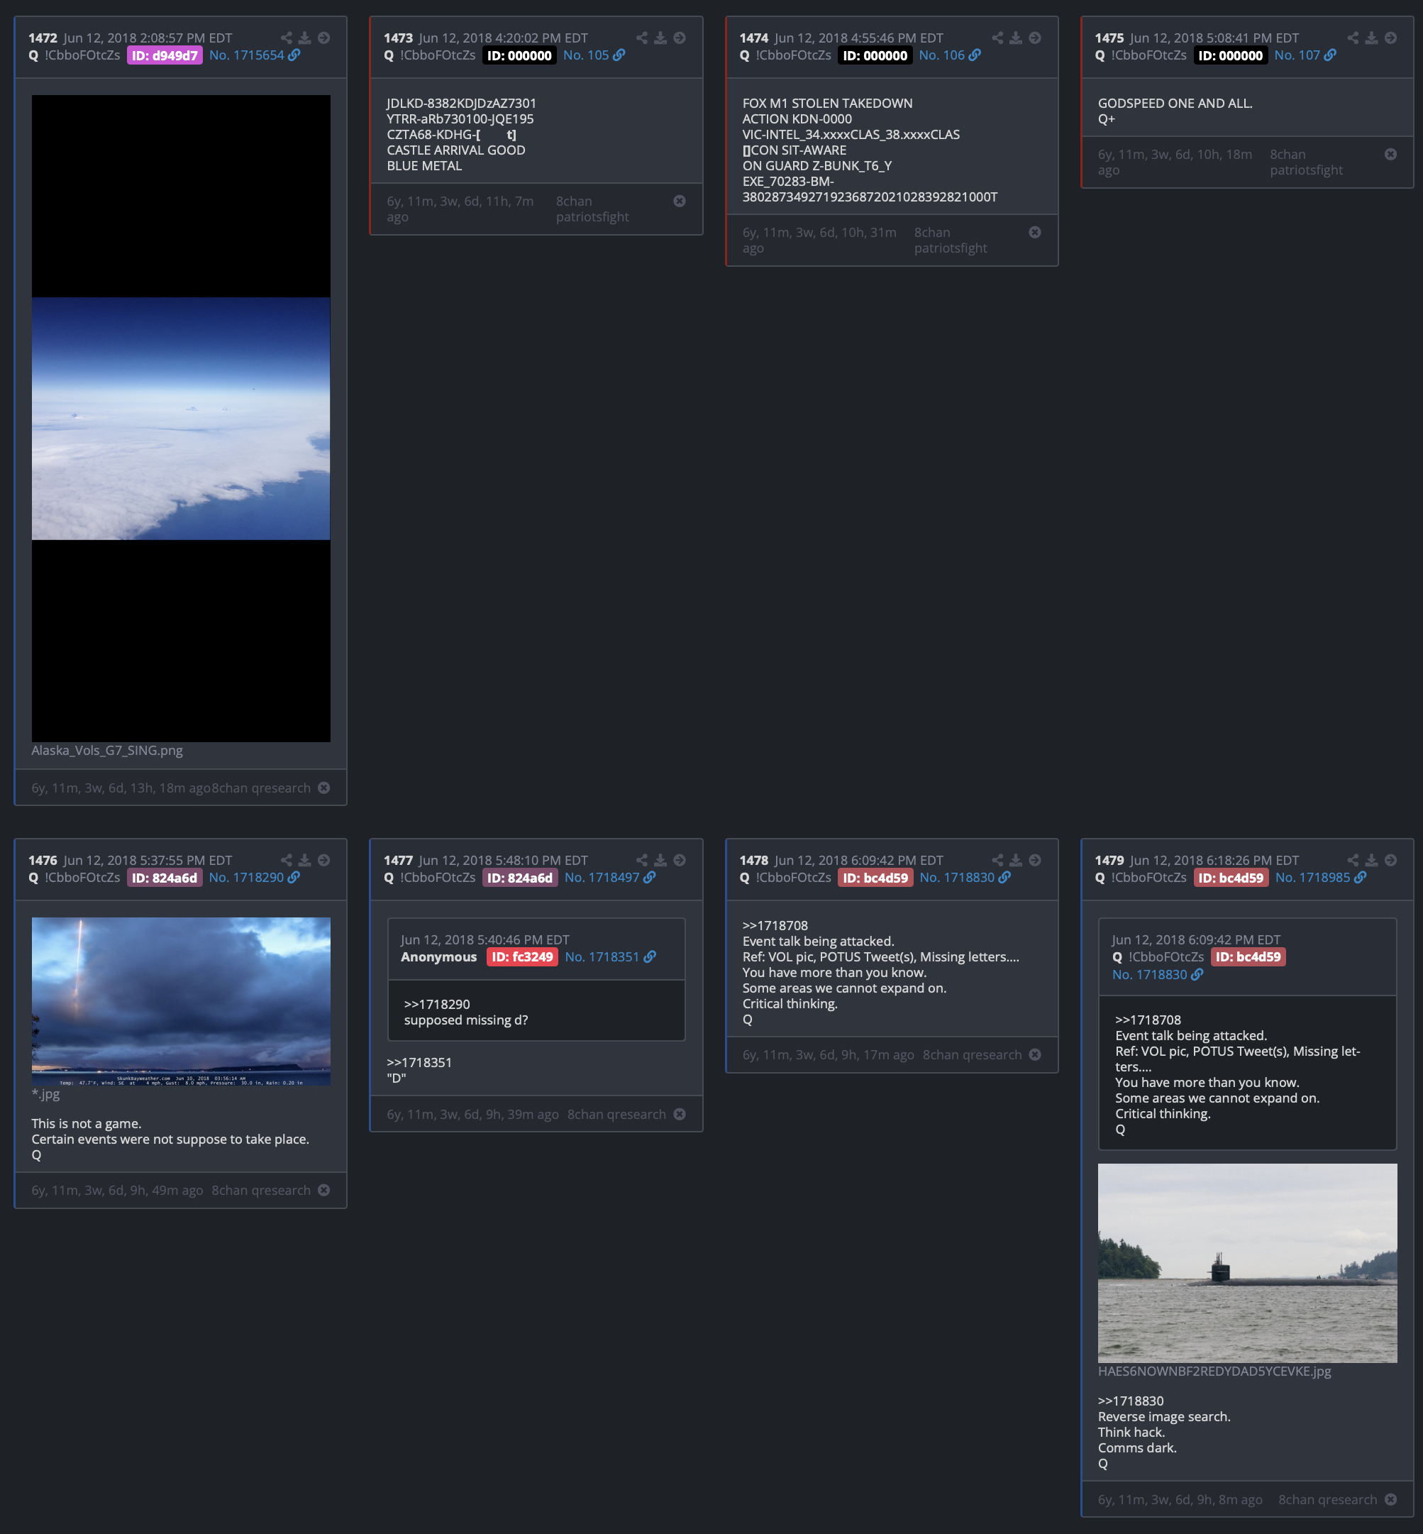
Task: Dismiss post 1473 with footer X icon
Action: click(x=680, y=201)
